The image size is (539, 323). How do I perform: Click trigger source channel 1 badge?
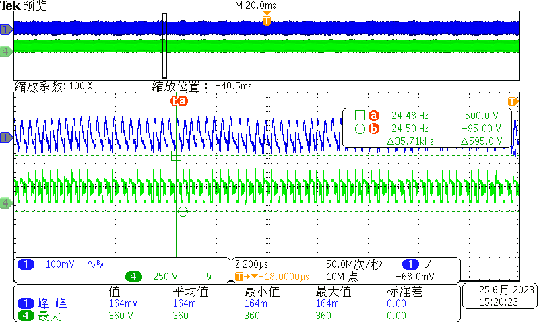click(x=410, y=264)
